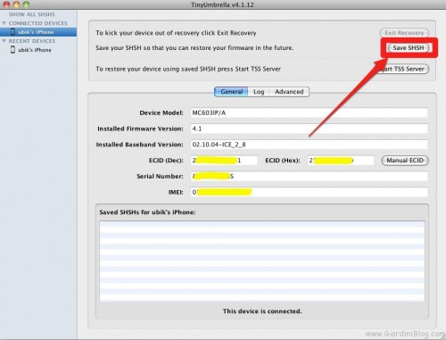Collapse the Recent Devices section
The height and width of the screenshot is (340, 446).
4,41
